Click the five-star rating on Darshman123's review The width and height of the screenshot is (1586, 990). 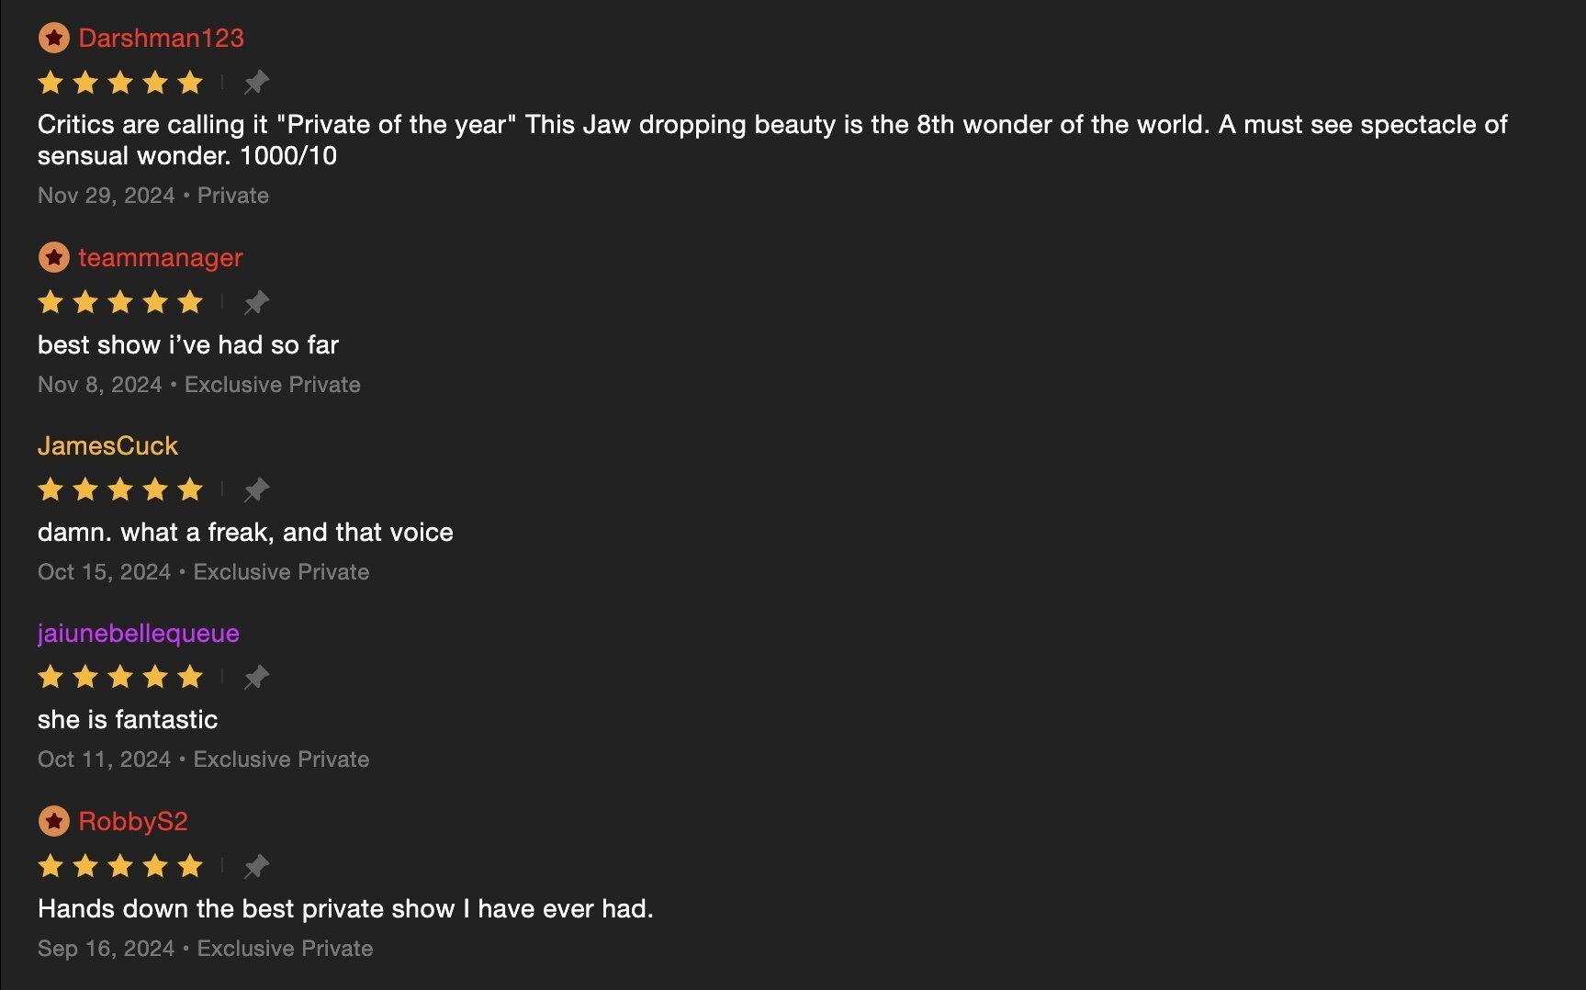pyautogui.click(x=120, y=83)
